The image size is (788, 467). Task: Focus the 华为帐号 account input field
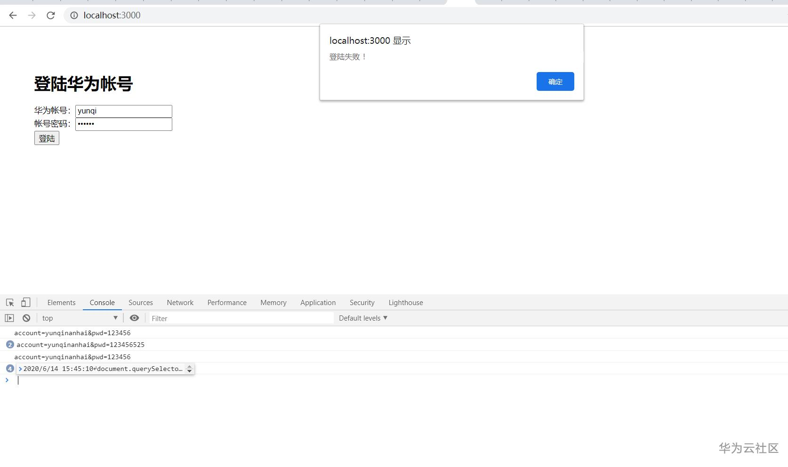click(124, 111)
